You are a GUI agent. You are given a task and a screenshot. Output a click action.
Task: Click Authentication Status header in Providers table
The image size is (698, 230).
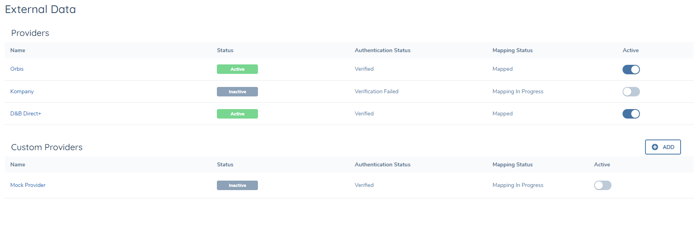pyautogui.click(x=382, y=50)
